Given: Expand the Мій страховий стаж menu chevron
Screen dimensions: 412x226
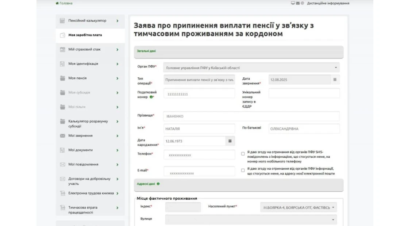Looking at the screenshot, I should click(x=117, y=50).
